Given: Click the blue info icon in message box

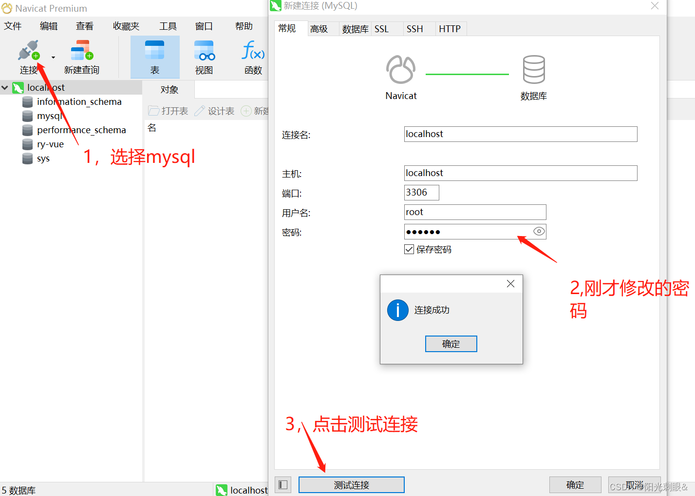Looking at the screenshot, I should pos(398,310).
